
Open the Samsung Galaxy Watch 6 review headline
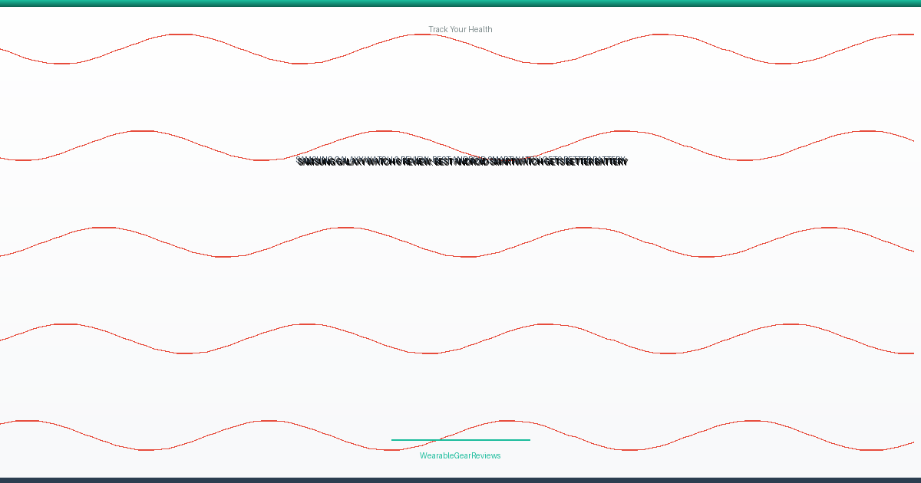(x=462, y=162)
